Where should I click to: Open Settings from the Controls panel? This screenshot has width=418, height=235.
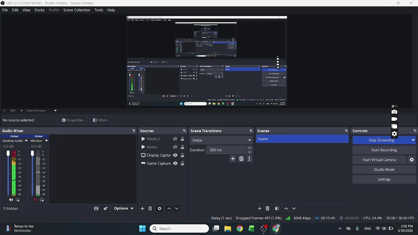pos(384,180)
